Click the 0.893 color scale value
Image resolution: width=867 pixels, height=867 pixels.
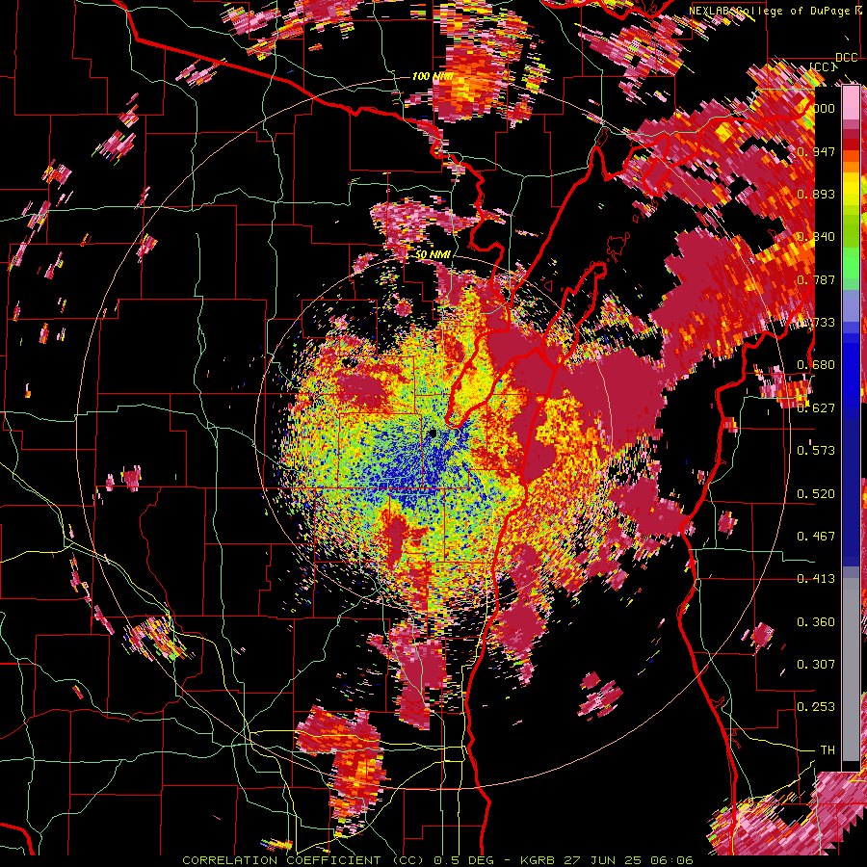(816, 194)
